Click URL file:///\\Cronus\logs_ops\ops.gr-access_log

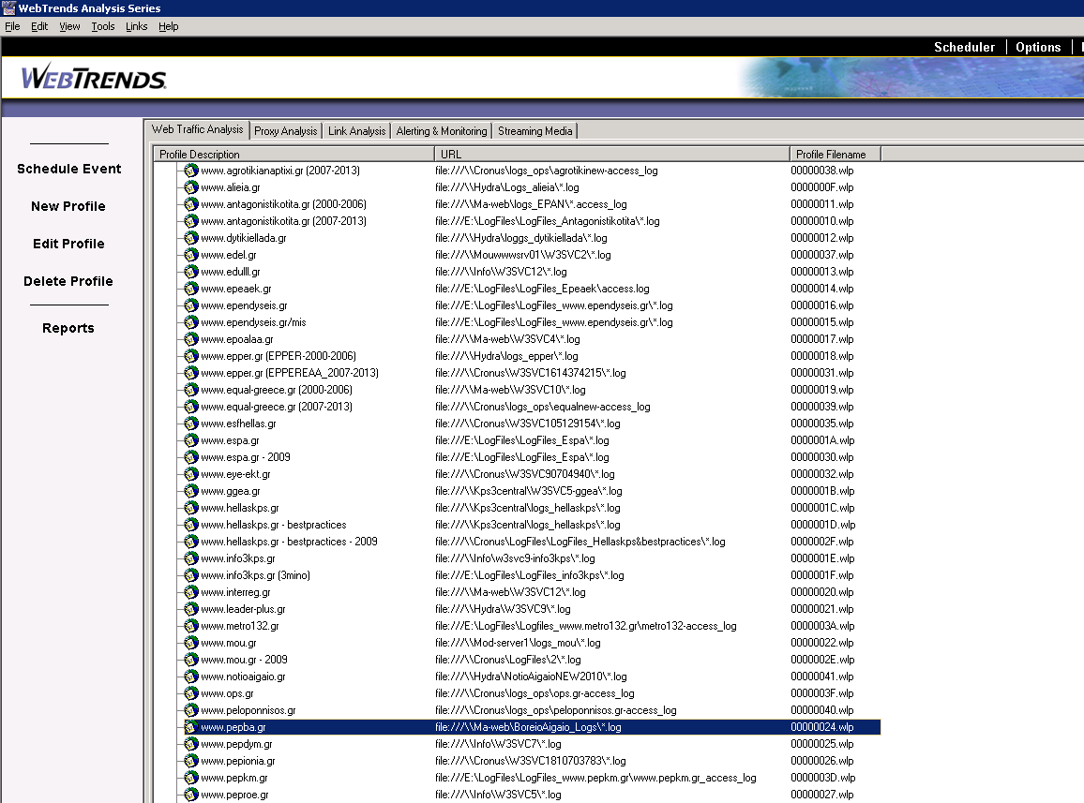click(x=534, y=693)
